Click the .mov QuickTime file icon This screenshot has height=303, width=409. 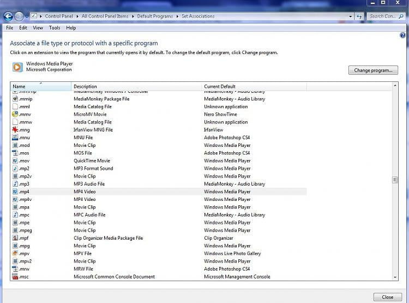(15, 161)
